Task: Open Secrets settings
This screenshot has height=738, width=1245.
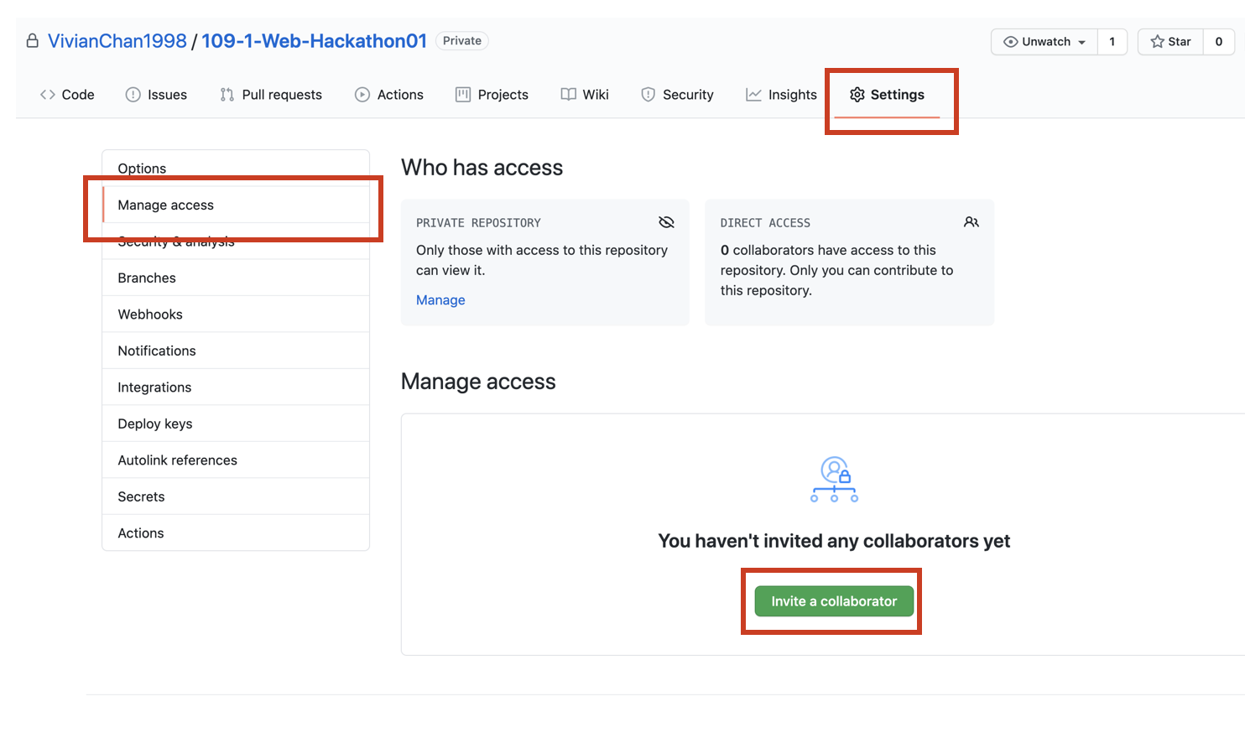Action: coord(236,496)
